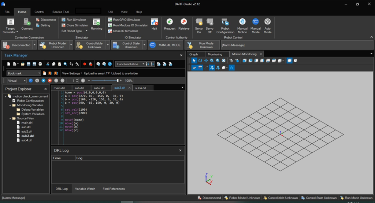The image size is (375, 203).
Task: Click the plus button of the speed slider
Action: (x=120, y=81)
